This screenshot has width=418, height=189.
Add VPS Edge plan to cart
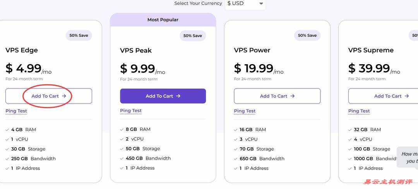tap(49, 96)
